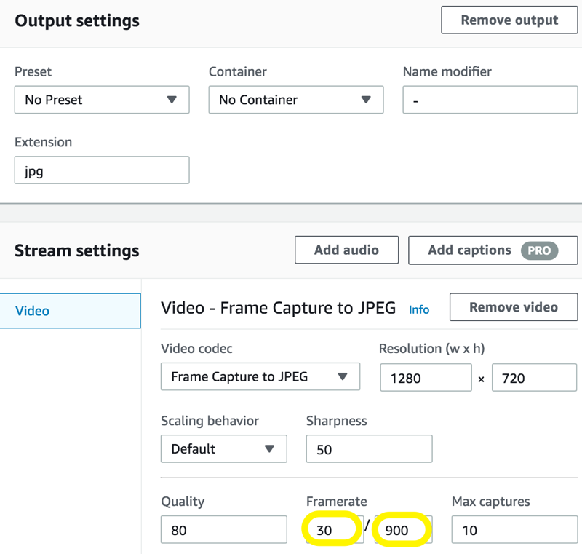Click the Add captions button
Viewport: 582px width, 554px height.
click(x=493, y=250)
